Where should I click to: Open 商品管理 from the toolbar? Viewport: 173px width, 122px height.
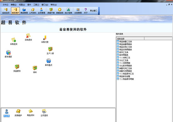24,11
